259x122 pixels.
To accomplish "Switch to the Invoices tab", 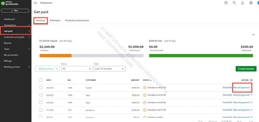I will pos(41,20).
